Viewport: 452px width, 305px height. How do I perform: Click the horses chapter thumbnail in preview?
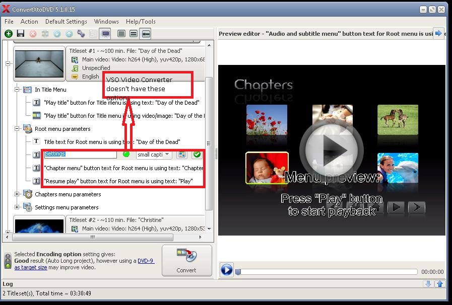click(398, 120)
